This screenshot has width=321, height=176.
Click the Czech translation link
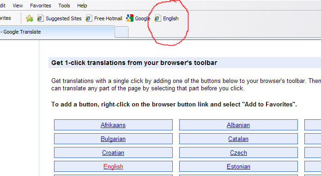(238, 153)
